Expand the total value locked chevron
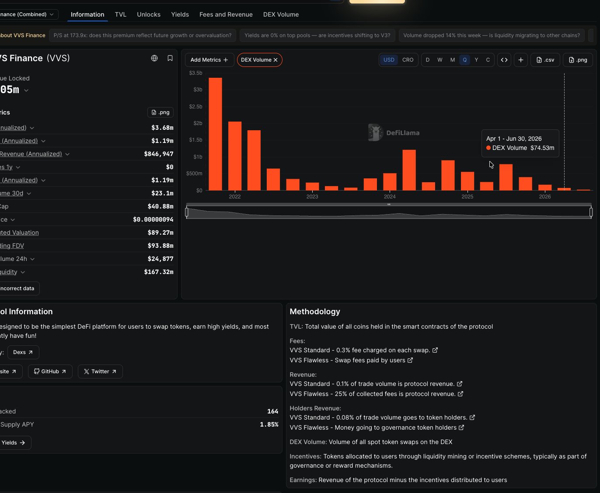The height and width of the screenshot is (493, 600). pyautogui.click(x=26, y=90)
